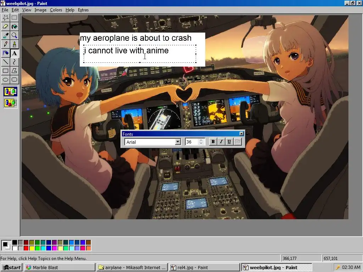Screen dimensions: 363x272
Task: Pick the orange color swatch
Action: (88, 248)
